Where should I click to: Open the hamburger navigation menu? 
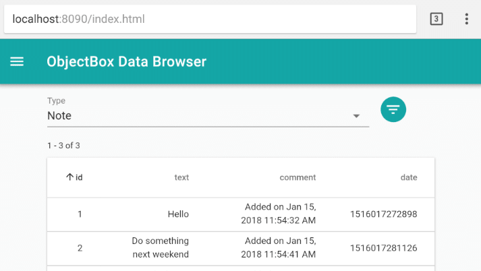pos(17,61)
